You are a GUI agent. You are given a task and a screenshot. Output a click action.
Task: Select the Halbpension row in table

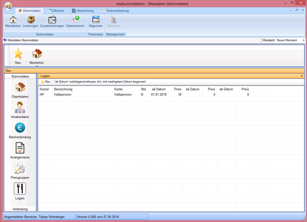pos(63,95)
